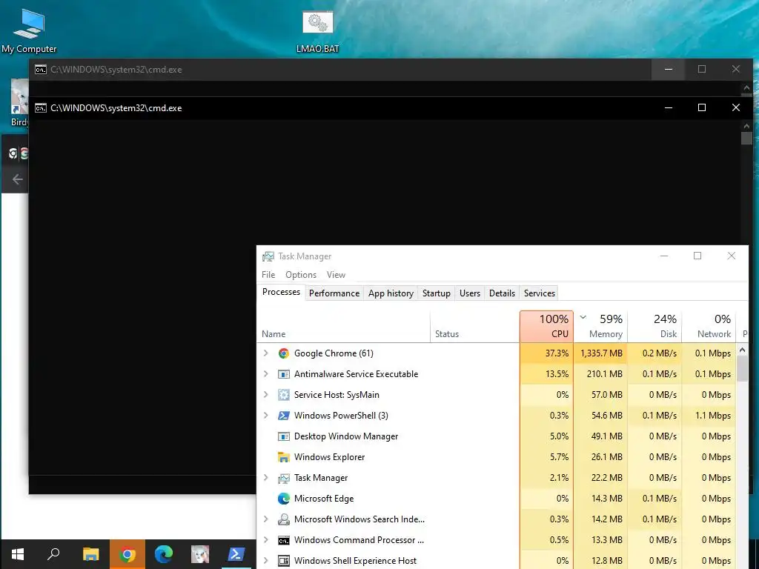Expand the Google Chrome (61) process group

pyautogui.click(x=266, y=353)
